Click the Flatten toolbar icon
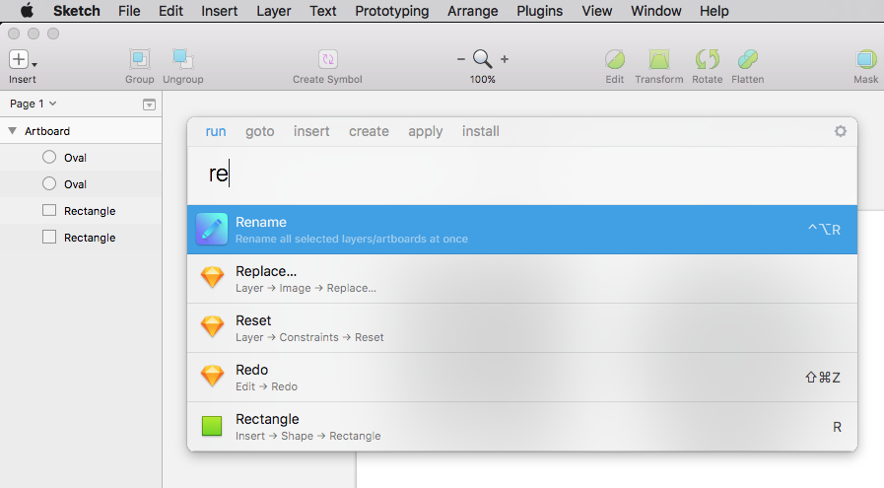The height and width of the screenshot is (488, 884). [x=748, y=59]
